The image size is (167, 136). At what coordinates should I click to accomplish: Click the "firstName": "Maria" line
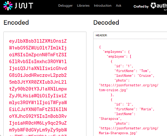[x=134, y=109]
